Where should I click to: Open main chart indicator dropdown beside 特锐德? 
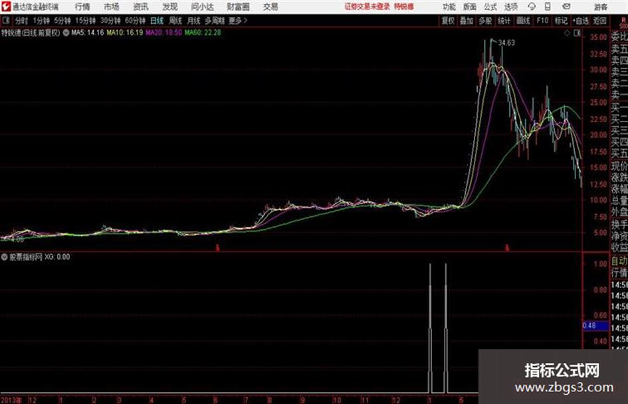click(x=66, y=33)
